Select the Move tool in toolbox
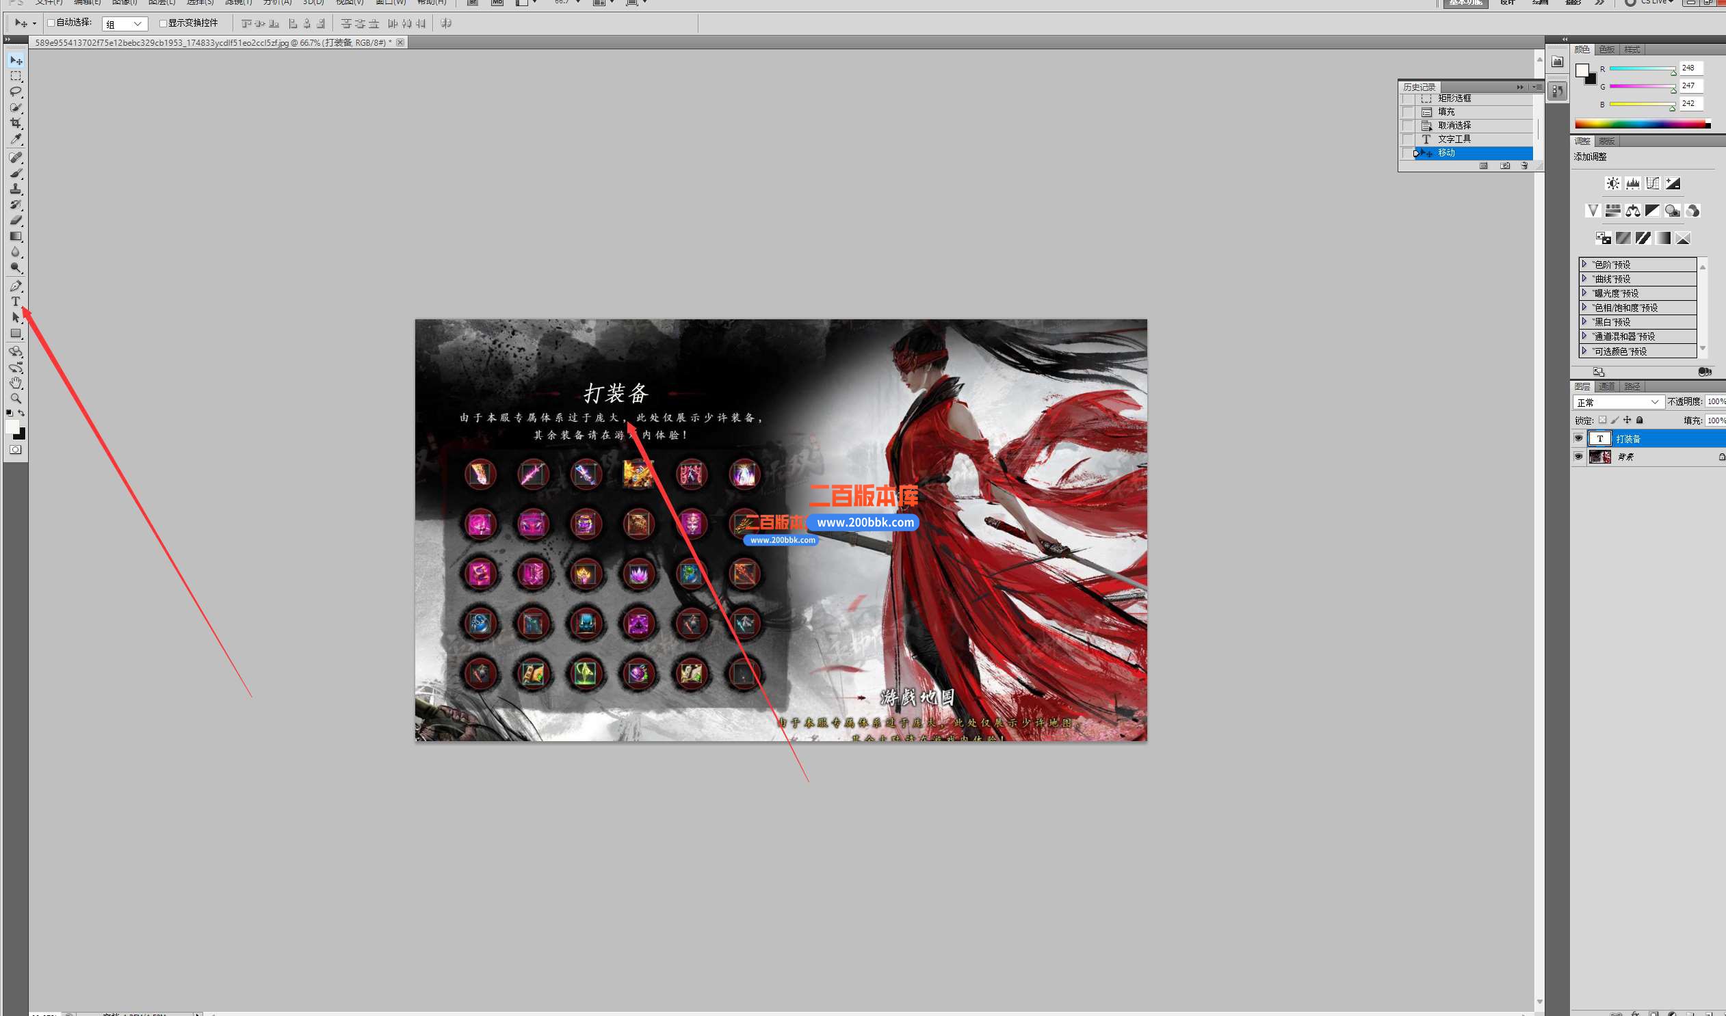1726x1016 pixels. pyautogui.click(x=16, y=60)
